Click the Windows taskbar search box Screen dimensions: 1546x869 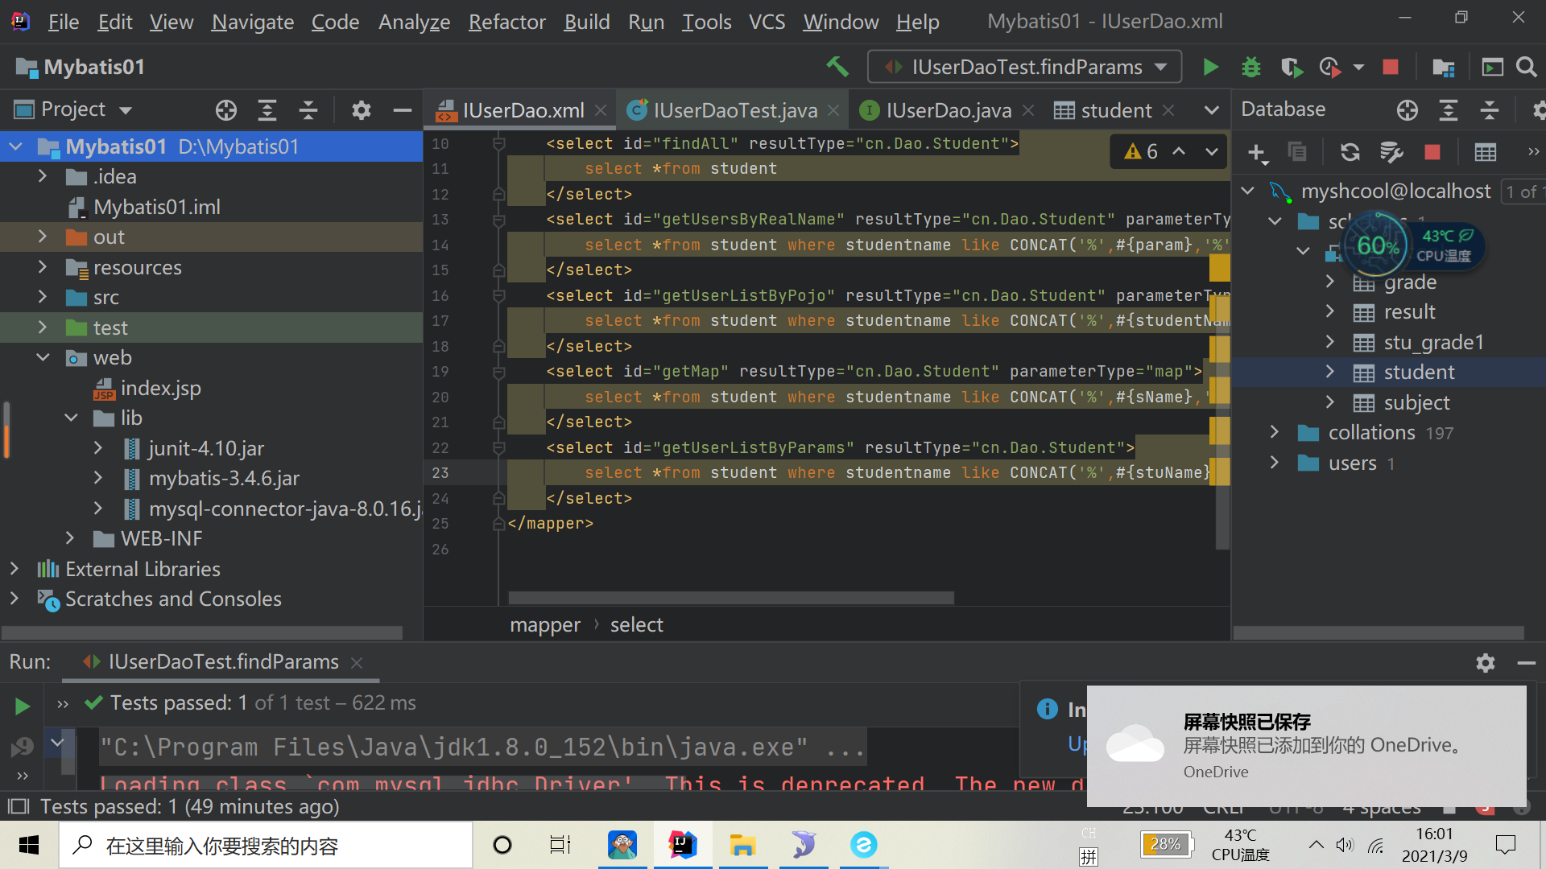click(266, 845)
